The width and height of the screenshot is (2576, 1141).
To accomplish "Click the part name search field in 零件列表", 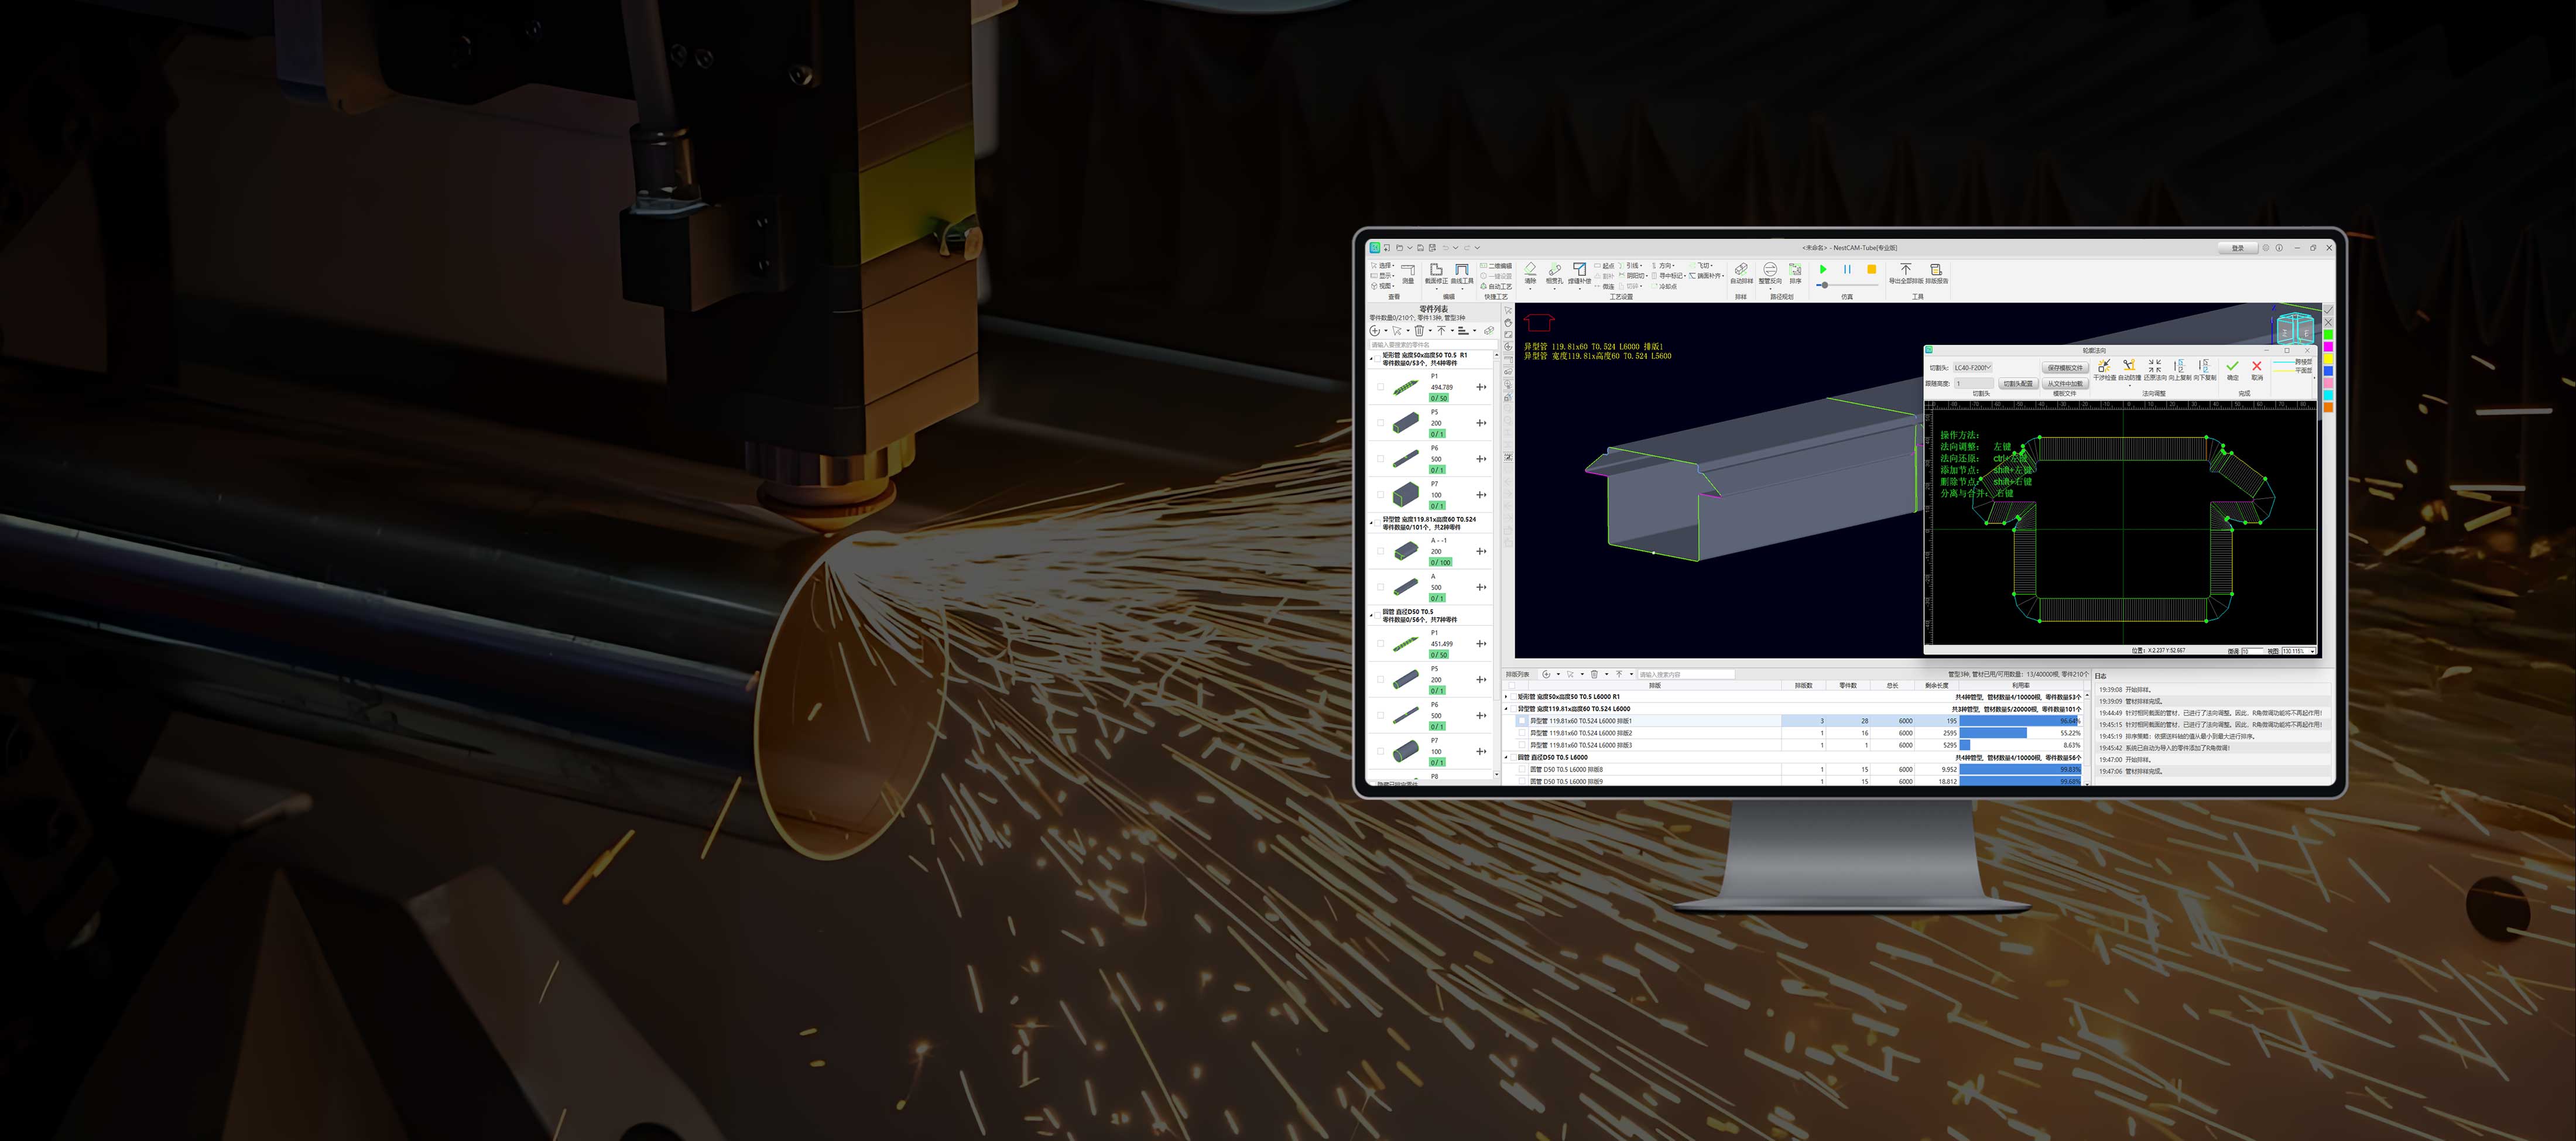I will [1434, 345].
